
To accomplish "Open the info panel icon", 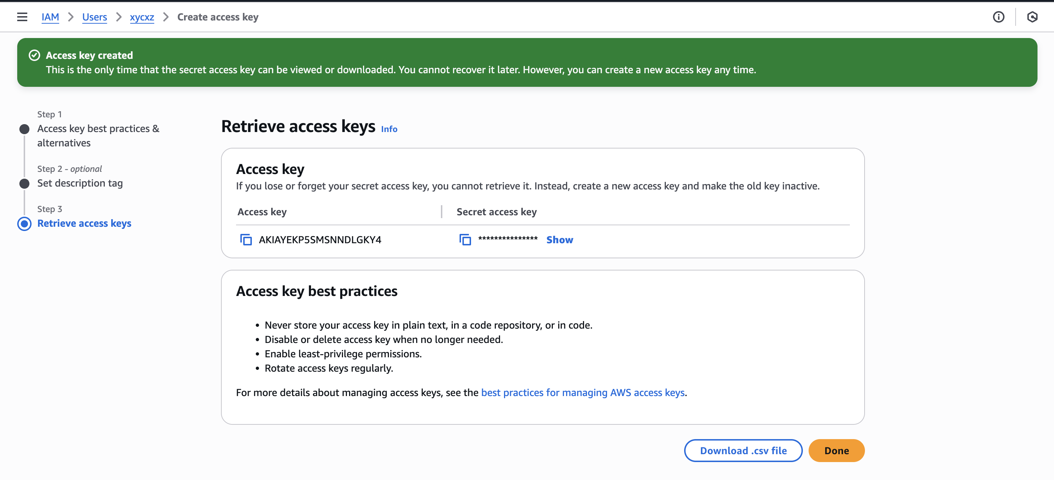I will 998,17.
